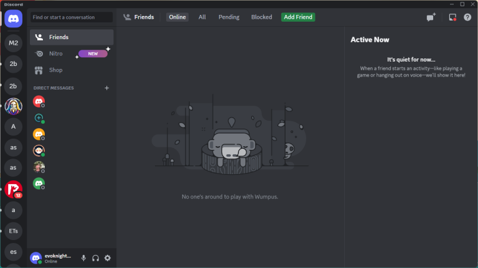The height and width of the screenshot is (268, 478).
Task: Open the server labeled lowercase a
Action: pos(13,210)
